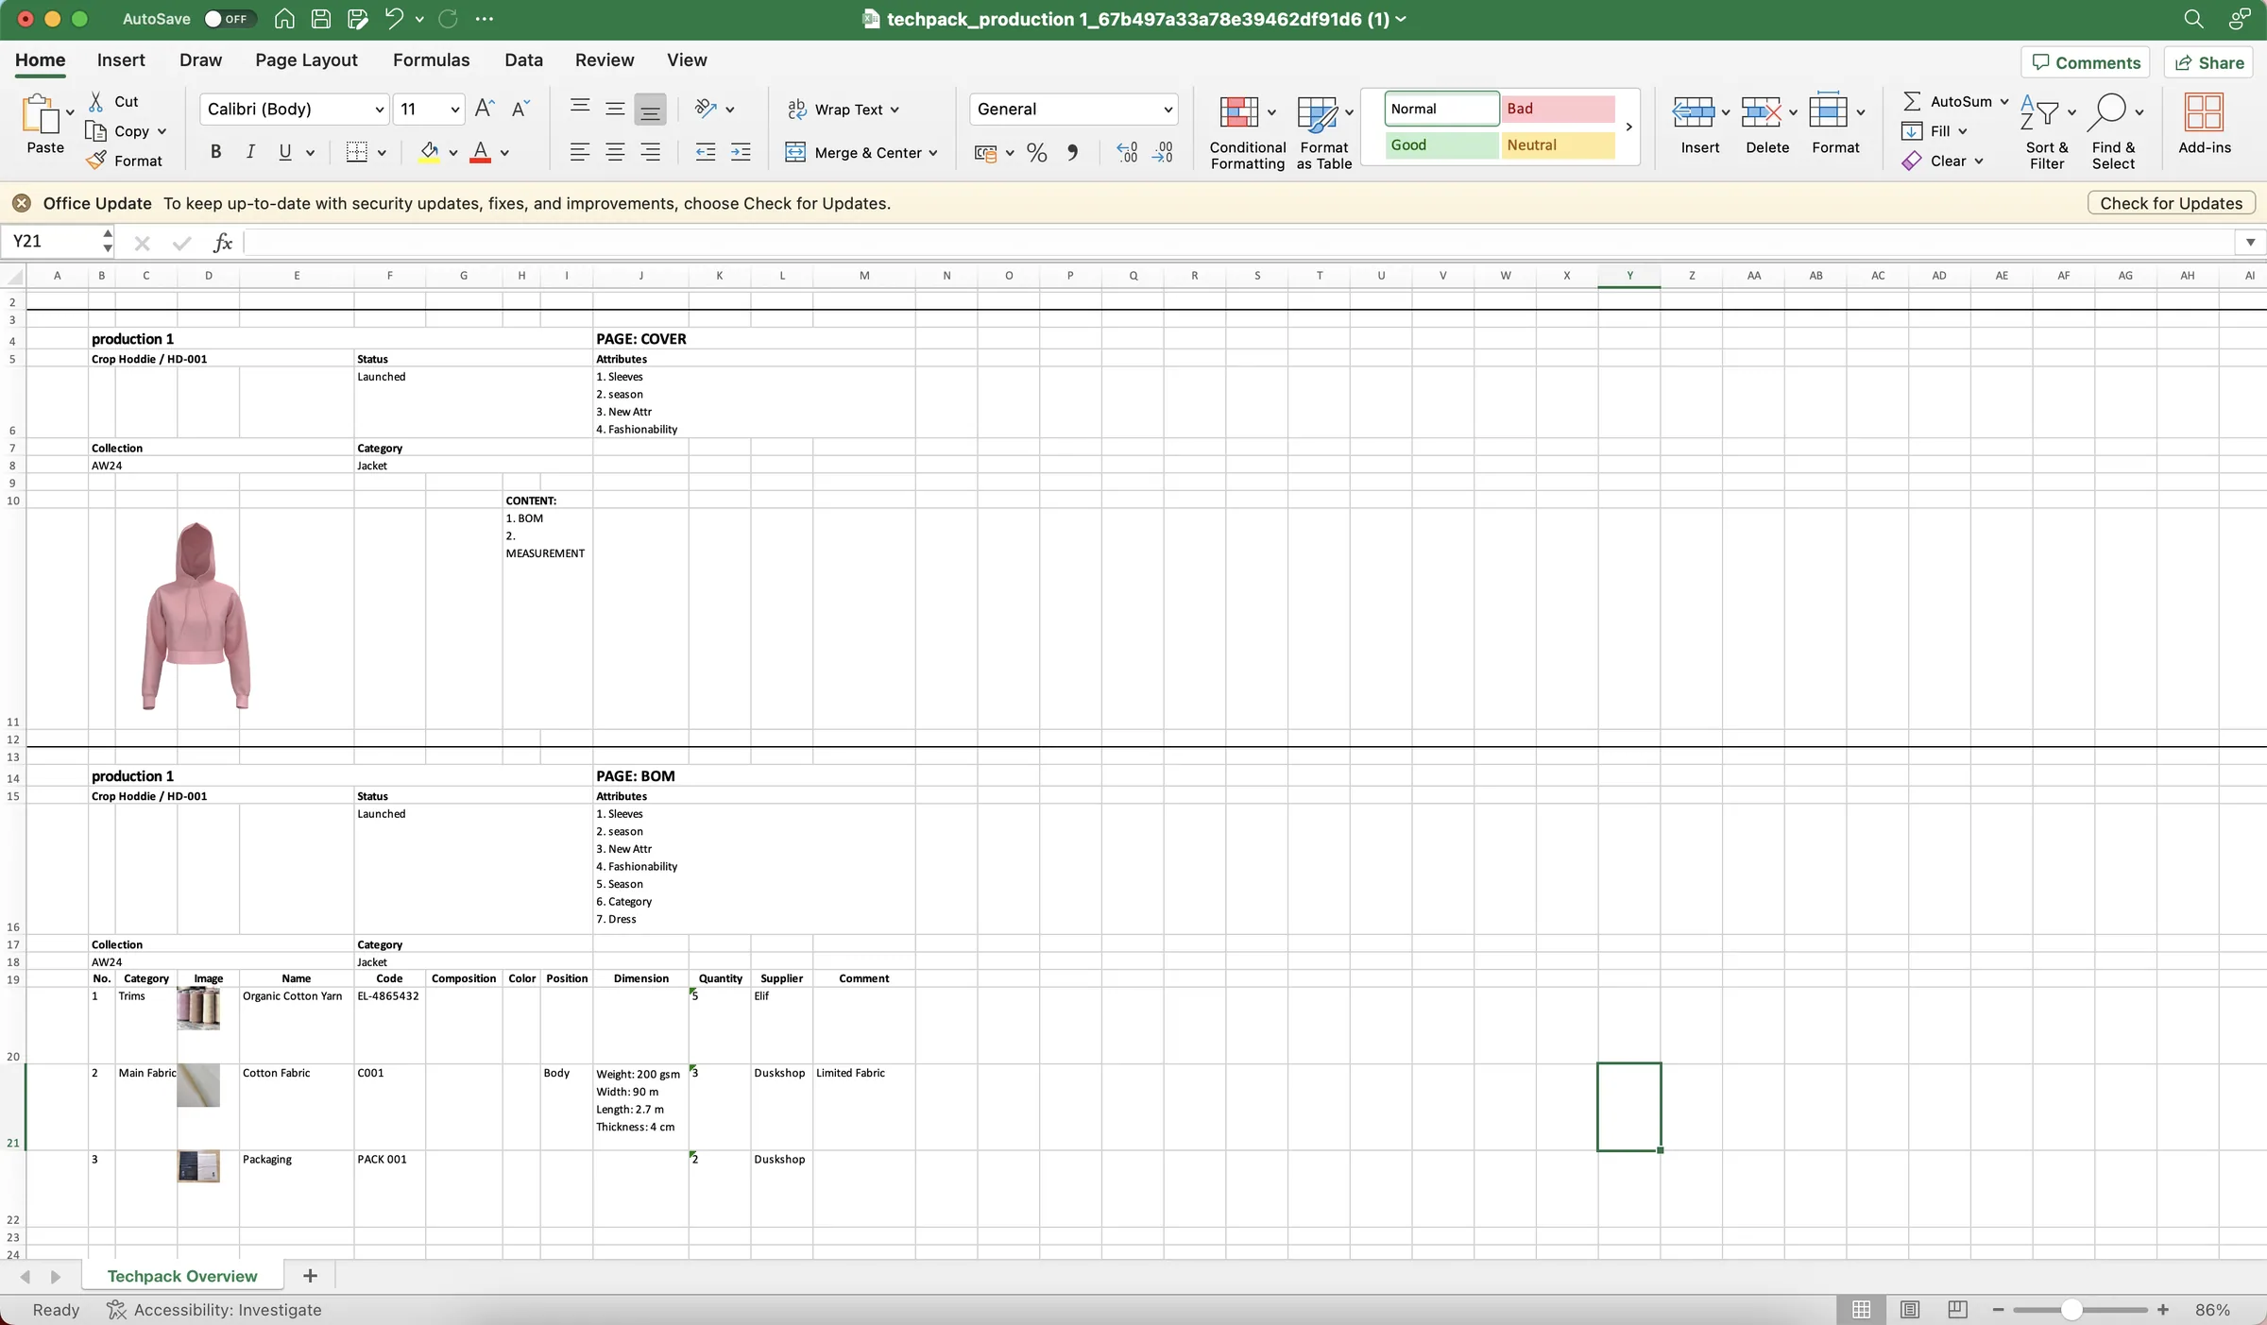Screen dimensions: 2267x1325
Task: Click the Bold formatting button
Action: pyautogui.click(x=215, y=152)
